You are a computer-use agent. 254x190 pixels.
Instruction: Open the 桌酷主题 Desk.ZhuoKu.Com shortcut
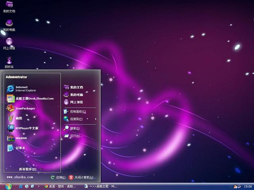click(x=34, y=98)
